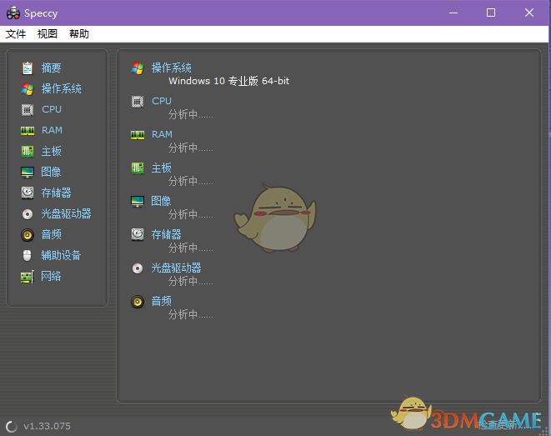The image size is (551, 436).
Task: Select the 存储器 hard drive sidebar icon
Action: [x=28, y=193]
